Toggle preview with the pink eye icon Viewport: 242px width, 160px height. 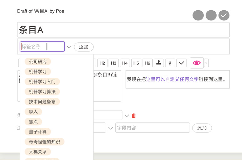(197, 63)
